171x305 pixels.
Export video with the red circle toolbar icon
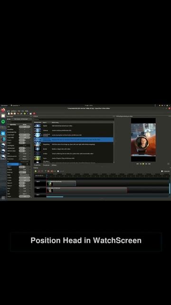[34, 113]
